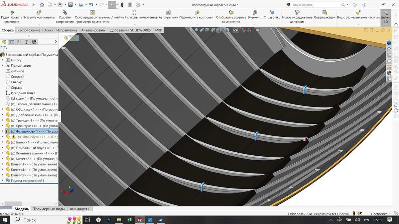Expand Шпангоуты<1> component node
Screen dimensions: 399x224
pos(3,137)
